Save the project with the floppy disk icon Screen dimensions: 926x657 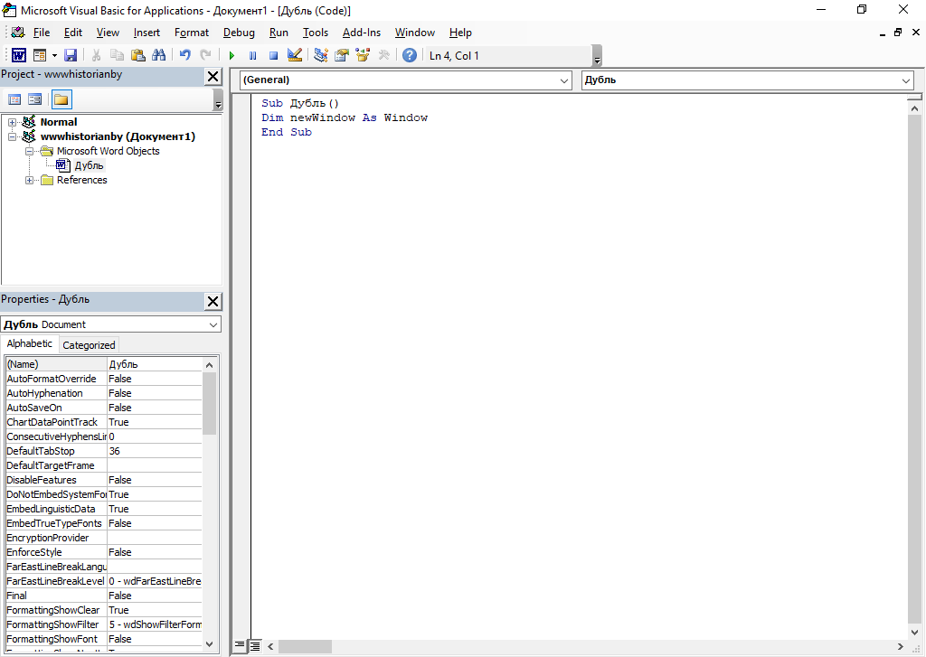pyautogui.click(x=71, y=56)
